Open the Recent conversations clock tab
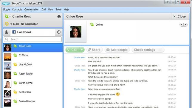192x108 pixels. pos(59,32)
